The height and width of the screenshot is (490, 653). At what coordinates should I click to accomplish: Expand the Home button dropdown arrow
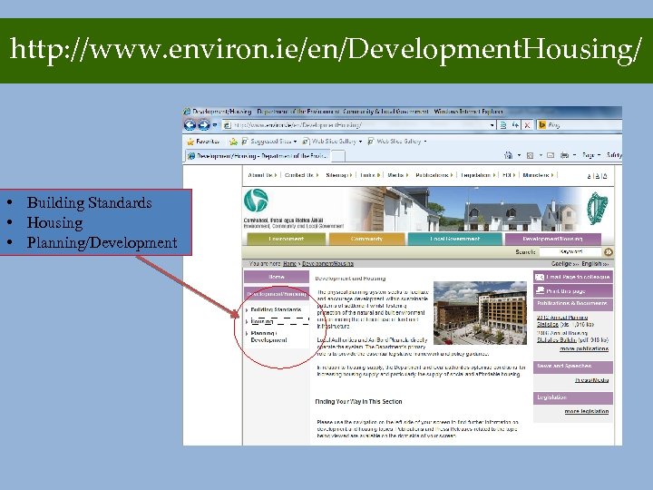tap(519, 155)
